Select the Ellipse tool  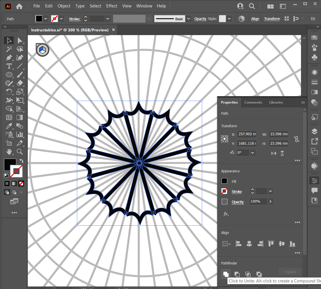tap(9, 74)
